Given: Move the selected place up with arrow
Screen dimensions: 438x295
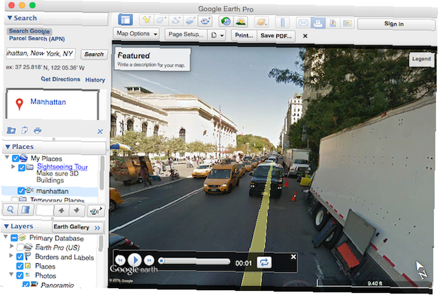Looking at the screenshot, I should point(61,210).
